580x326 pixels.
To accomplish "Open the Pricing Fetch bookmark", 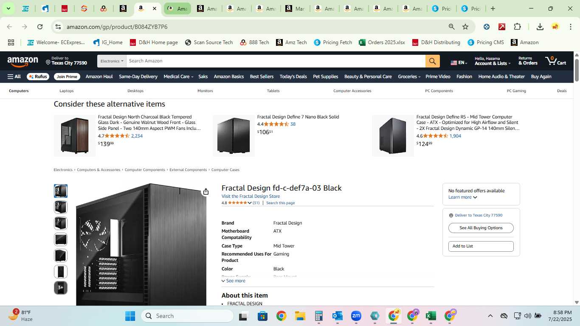I will [333, 42].
